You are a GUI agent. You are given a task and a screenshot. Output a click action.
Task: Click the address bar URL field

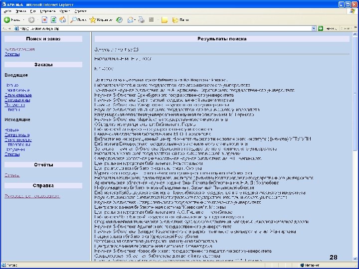(x=165, y=28)
